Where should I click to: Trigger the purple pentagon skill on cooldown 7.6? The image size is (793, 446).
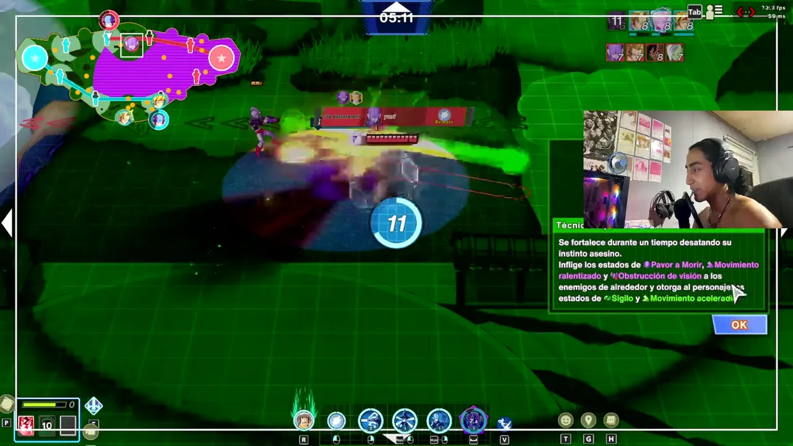coord(473,421)
